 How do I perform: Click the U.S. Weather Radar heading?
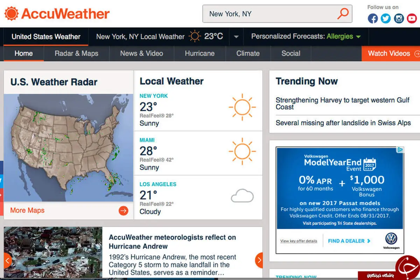[x=54, y=82]
